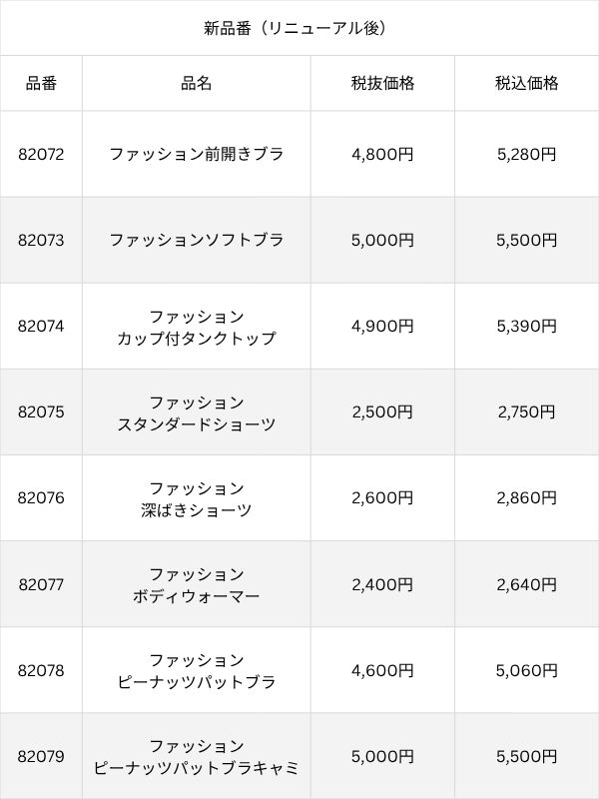
Task: Click the 税込価格 column header
Action: 527,83
